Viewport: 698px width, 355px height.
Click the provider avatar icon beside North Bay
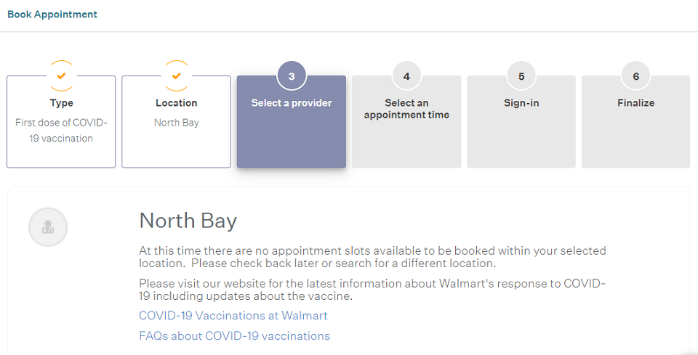coord(48,227)
